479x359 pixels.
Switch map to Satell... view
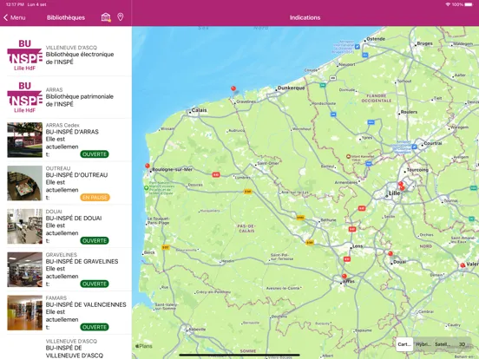click(x=443, y=344)
